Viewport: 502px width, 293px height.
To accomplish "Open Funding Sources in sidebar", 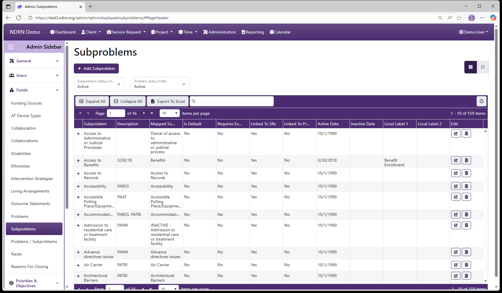I will click(27, 103).
